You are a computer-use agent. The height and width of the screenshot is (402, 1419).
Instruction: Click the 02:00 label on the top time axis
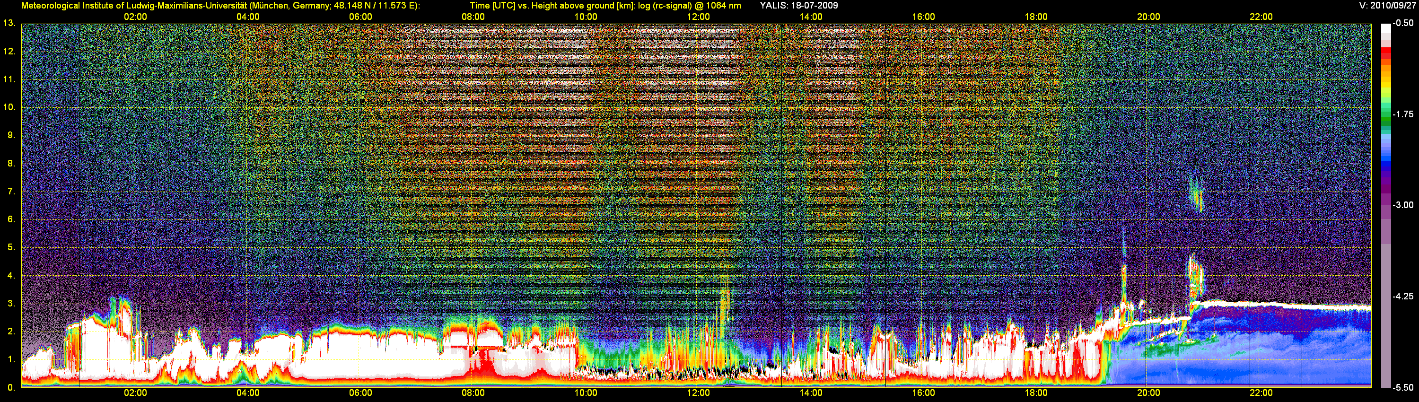tap(135, 17)
